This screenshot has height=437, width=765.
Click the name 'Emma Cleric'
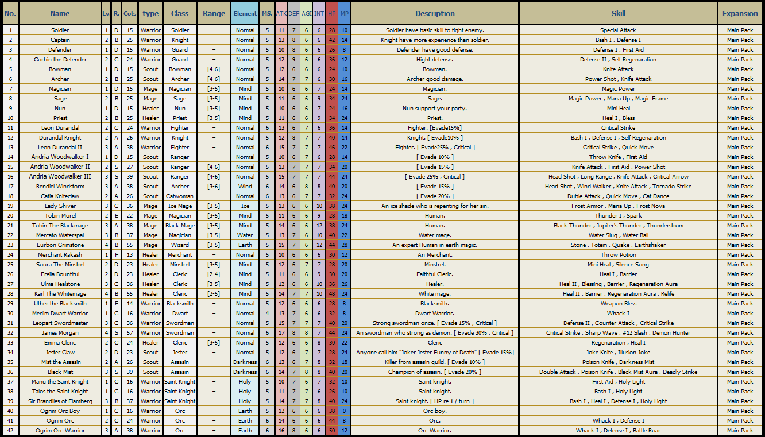[x=60, y=343]
